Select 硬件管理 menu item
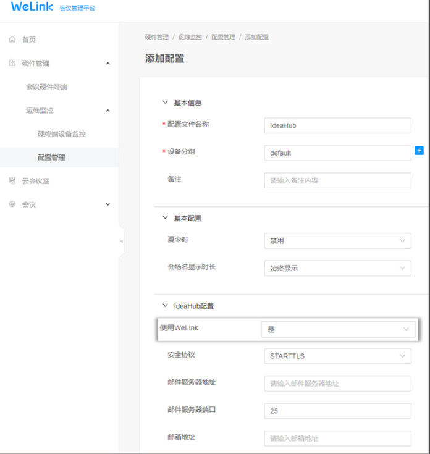Screen dimensions: 430x454 (x=36, y=64)
